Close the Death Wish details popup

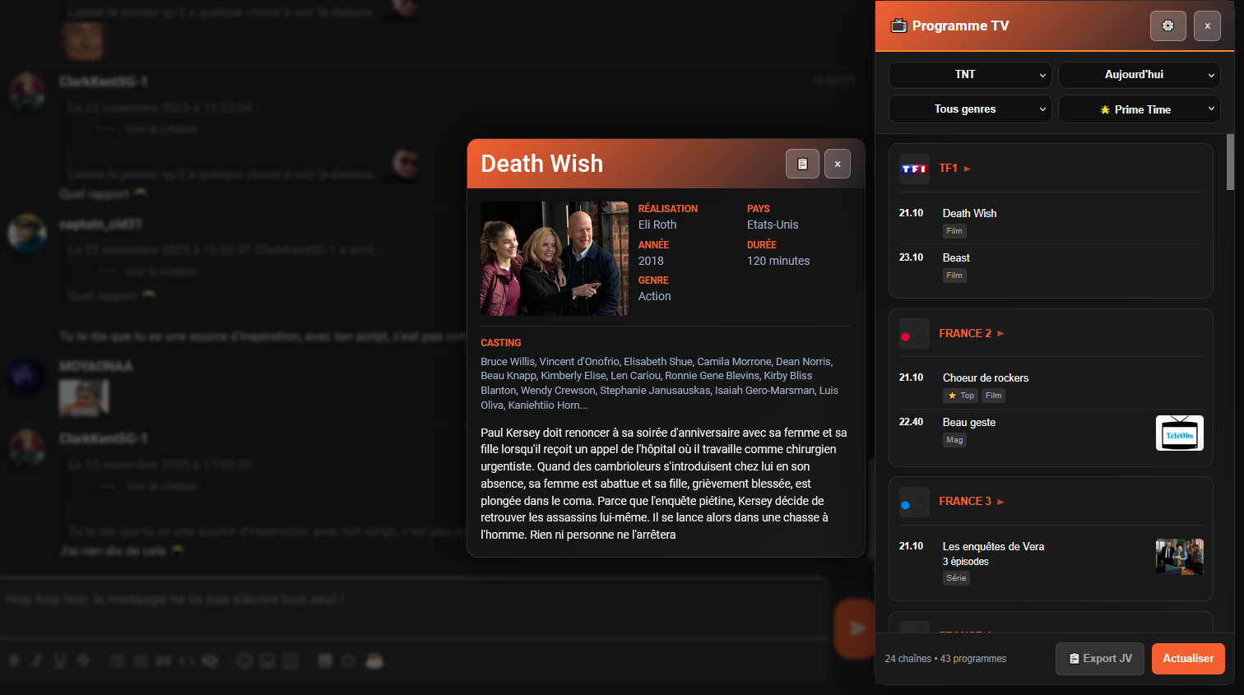[838, 164]
